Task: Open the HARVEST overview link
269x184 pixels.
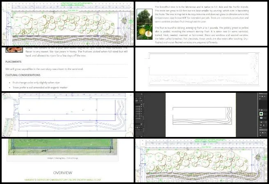Action: point(30,180)
